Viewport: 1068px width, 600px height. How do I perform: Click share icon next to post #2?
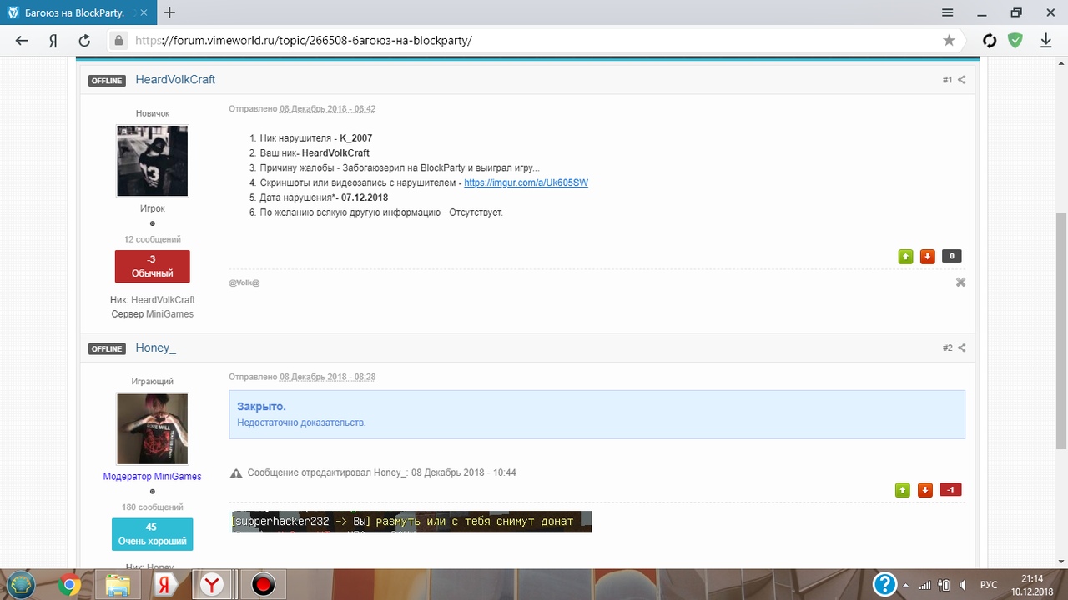tap(961, 347)
